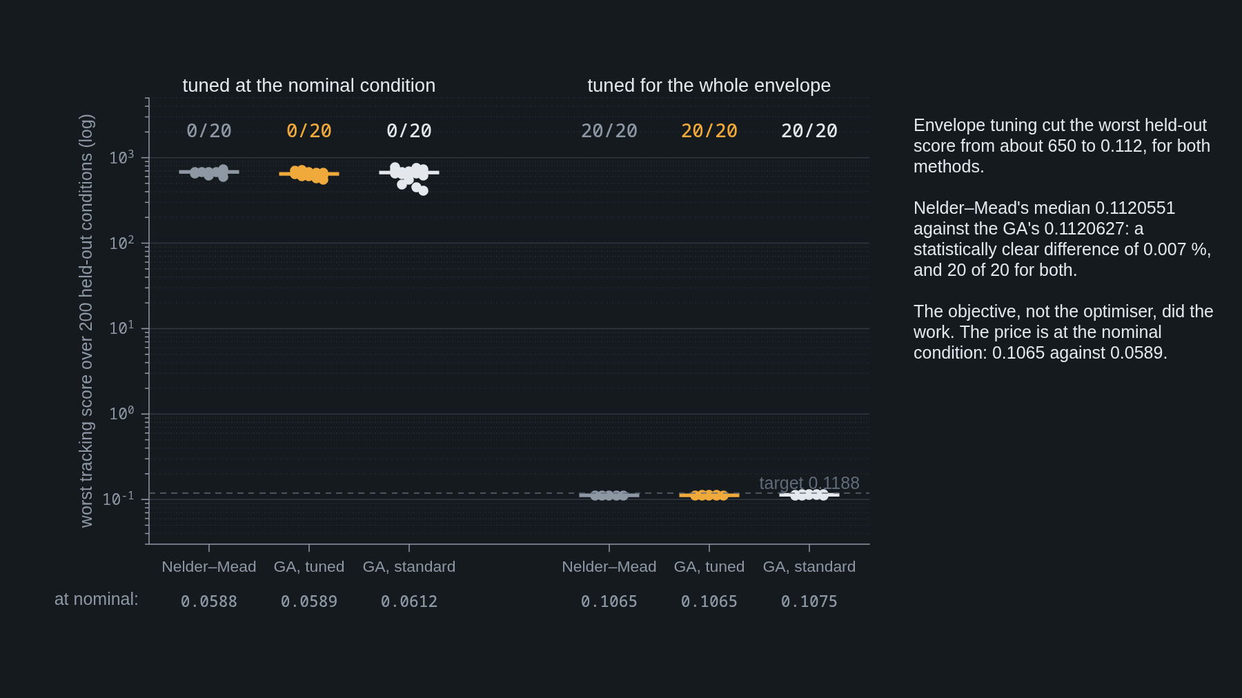Click the white 20/20 count label
Viewport: 1242px width, 698px height.
pos(809,131)
